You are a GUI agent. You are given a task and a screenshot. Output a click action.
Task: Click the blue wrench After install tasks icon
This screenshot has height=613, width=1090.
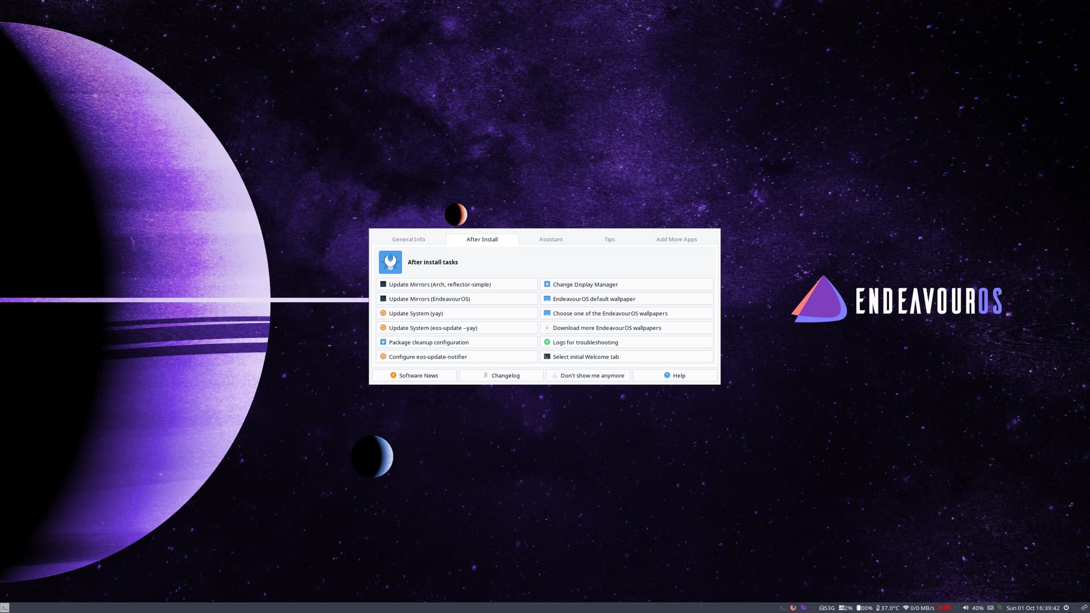click(390, 262)
